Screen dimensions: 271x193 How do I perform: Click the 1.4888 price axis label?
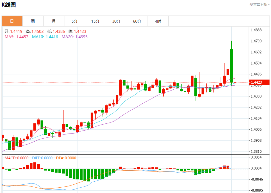[256, 30]
